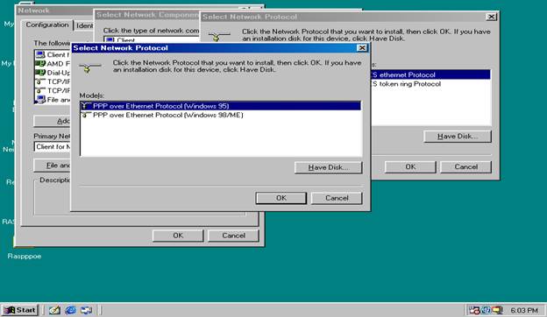Select second TCP/IP entry in Network list

[53, 90]
